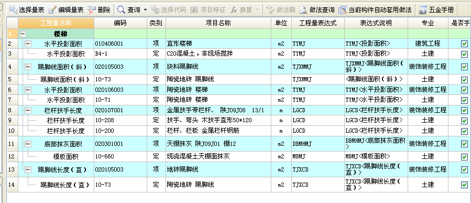Select the 模板面积 tree item

pos(66,157)
